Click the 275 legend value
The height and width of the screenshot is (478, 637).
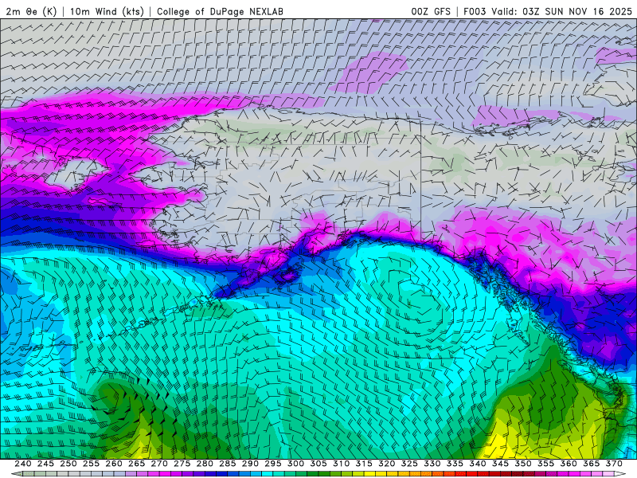[182, 464]
